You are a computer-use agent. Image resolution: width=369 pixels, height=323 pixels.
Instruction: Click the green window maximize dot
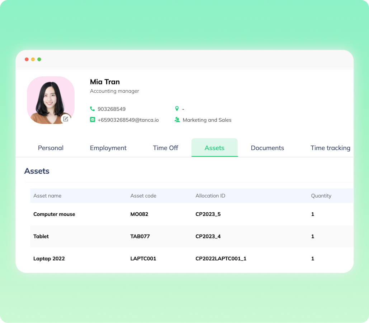tap(39, 59)
